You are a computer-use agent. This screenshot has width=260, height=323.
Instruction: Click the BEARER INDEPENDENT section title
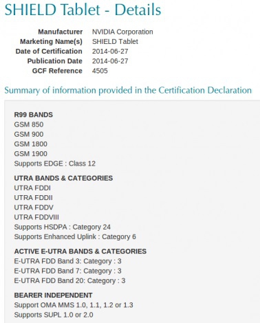click(53, 295)
